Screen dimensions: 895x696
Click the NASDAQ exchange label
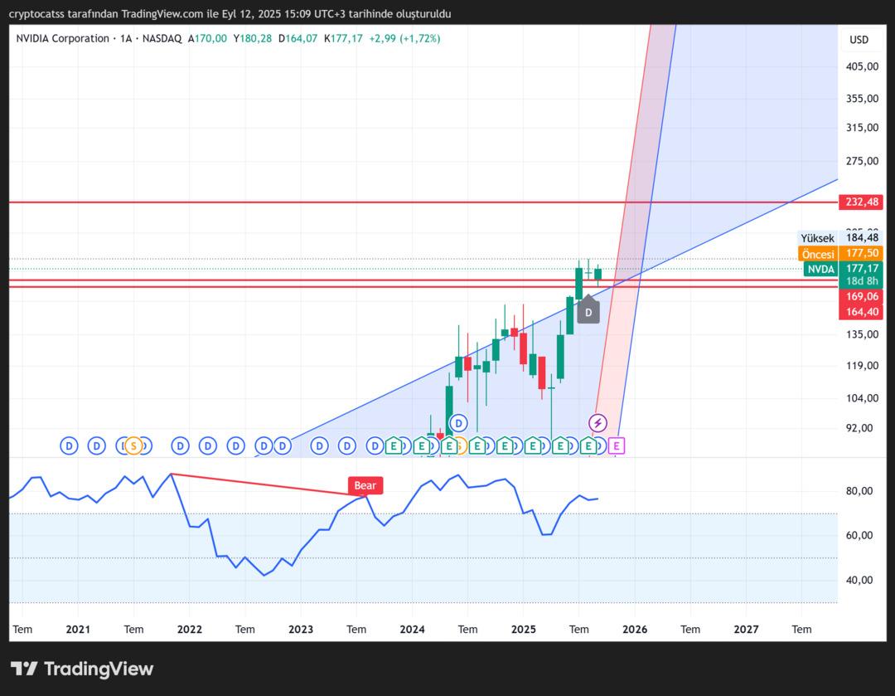point(162,38)
